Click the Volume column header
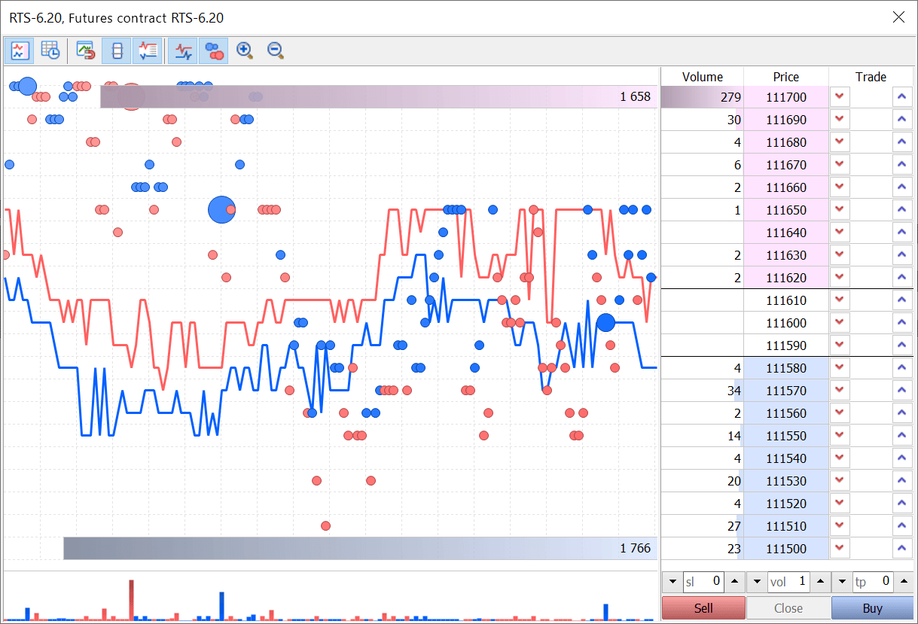Screen dimensions: 918x624 702,77
